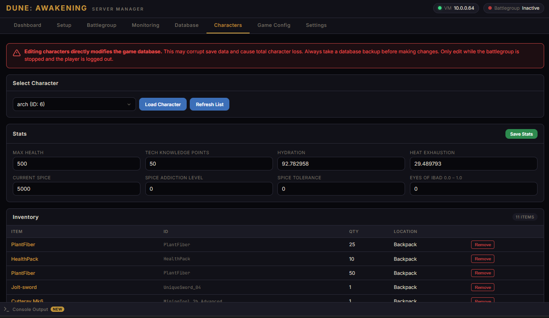The width and height of the screenshot is (549, 318).
Task: Click the DUNE: AWAKENING title logo
Action: [47, 8]
